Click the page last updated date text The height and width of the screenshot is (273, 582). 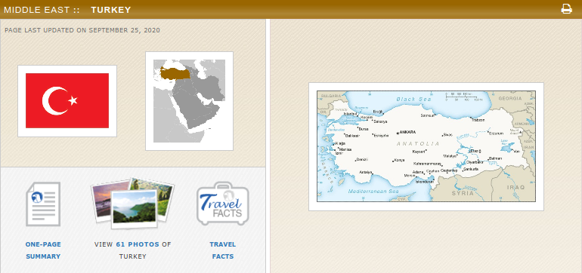click(x=82, y=30)
